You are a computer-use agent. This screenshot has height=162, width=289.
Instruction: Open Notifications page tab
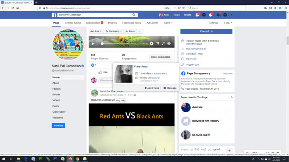coord(94,23)
